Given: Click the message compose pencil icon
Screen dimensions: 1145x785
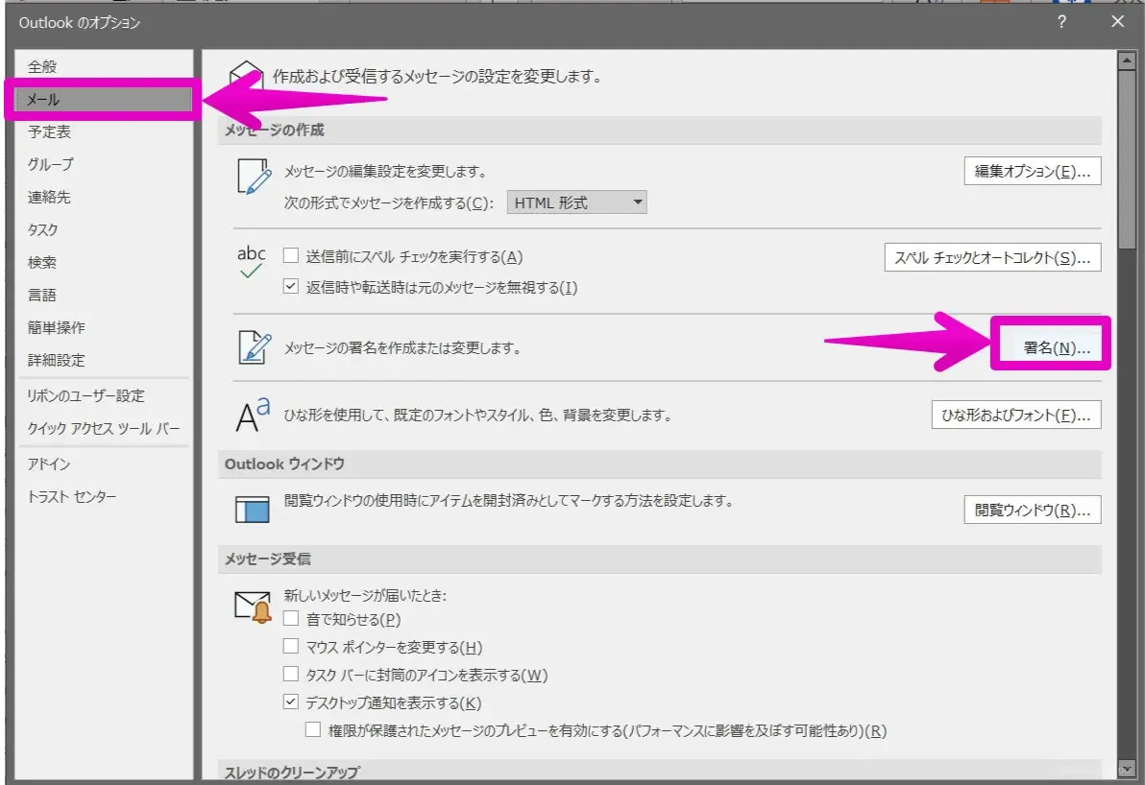Looking at the screenshot, I should (x=255, y=177).
